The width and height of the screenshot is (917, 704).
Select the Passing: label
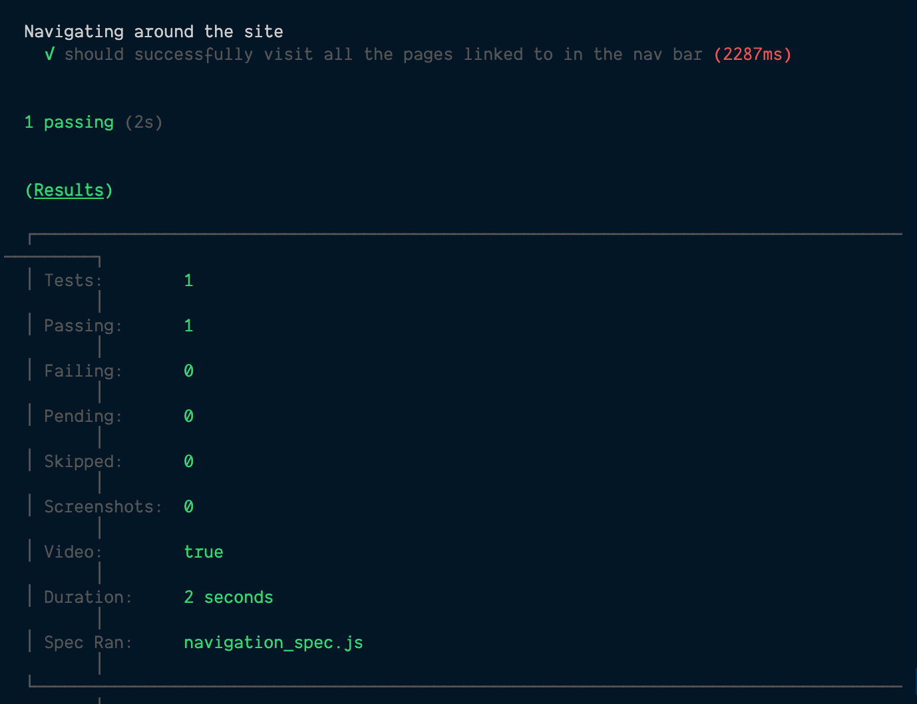(83, 326)
